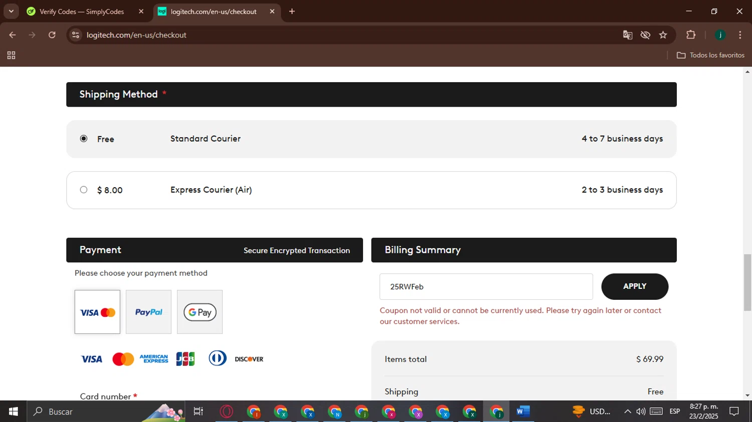The width and height of the screenshot is (752, 422).
Task: Click the American Express logo
Action: [x=154, y=359]
